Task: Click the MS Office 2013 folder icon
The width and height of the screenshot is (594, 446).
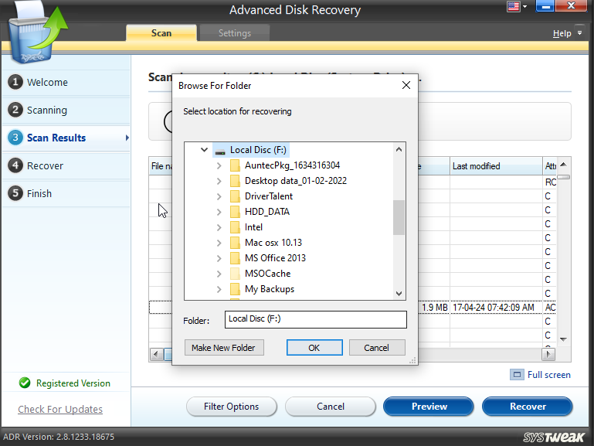Action: 235,258
